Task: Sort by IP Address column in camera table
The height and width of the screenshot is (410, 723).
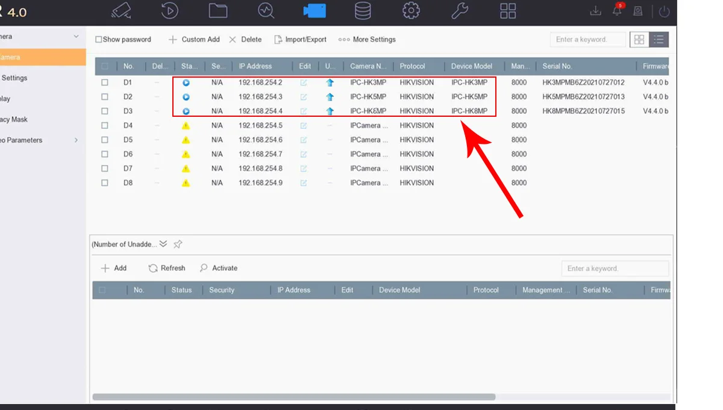Action: (x=255, y=66)
